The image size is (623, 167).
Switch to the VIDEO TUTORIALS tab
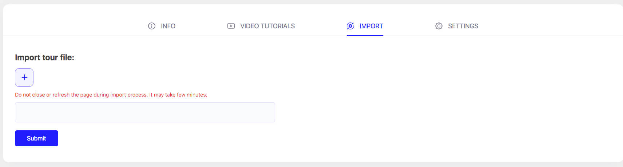pyautogui.click(x=261, y=26)
